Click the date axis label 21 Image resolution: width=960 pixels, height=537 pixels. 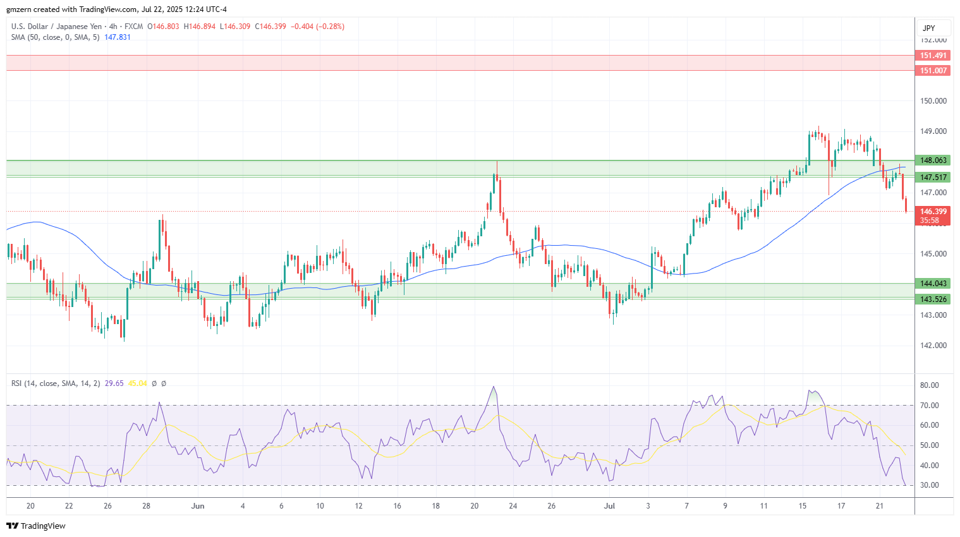(880, 506)
